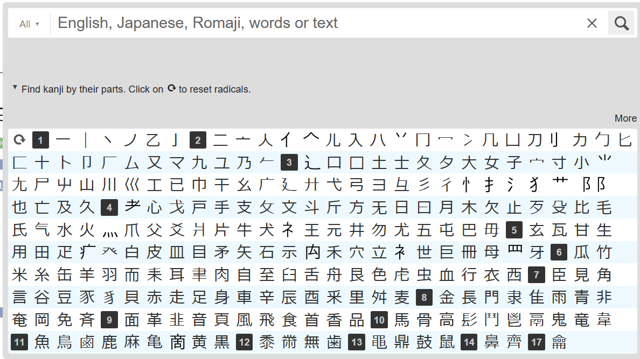This screenshot has width=640, height=359.
Task: Select the 弓 bow radical
Action: [x=357, y=185]
